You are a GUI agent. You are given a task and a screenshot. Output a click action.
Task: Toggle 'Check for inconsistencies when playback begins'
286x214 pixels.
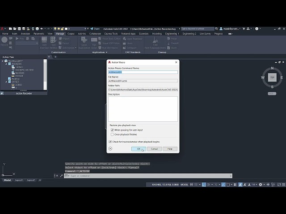pyautogui.click(x=110, y=142)
